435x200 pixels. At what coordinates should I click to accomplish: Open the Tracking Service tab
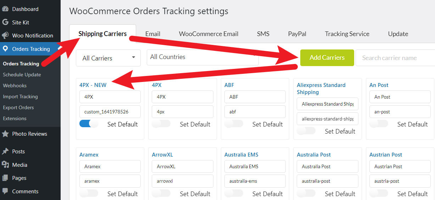(347, 34)
